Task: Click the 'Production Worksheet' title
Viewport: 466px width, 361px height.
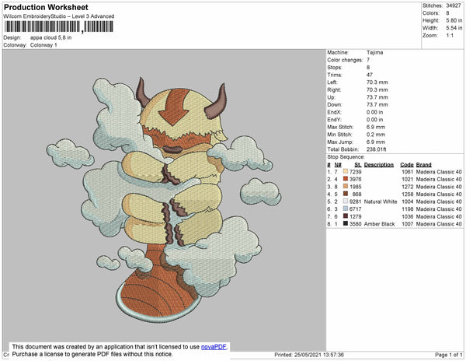Action: coord(46,8)
